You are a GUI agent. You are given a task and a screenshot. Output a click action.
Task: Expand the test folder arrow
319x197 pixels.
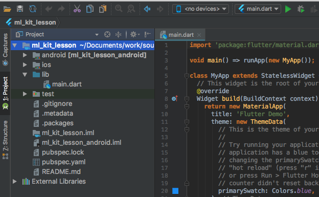[25, 94]
